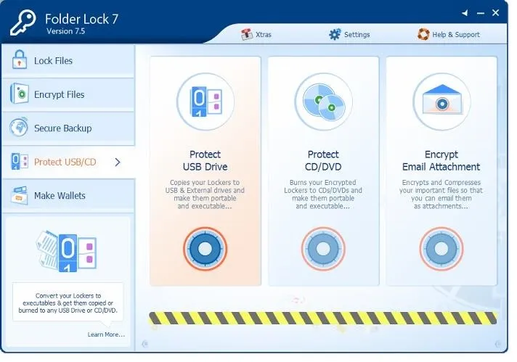
Task: Open the Xtras menu
Action: (256, 34)
